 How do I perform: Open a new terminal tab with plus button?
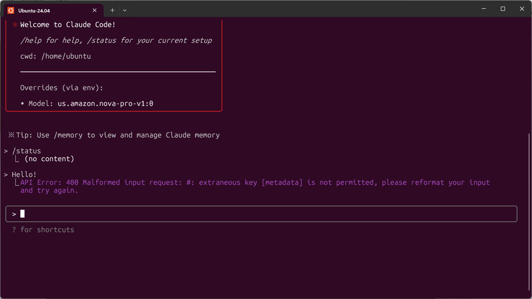tap(112, 10)
